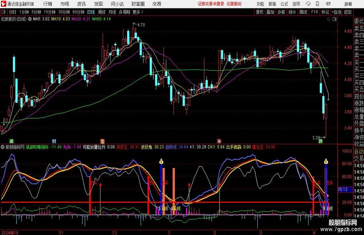Open the headset customer service icon
364x235 pixels.
click(x=308, y=4)
